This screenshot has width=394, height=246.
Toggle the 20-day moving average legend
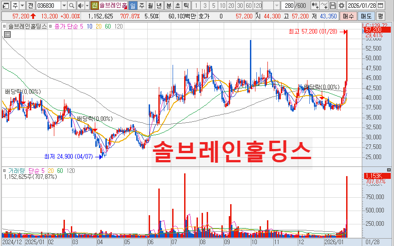click(x=98, y=26)
